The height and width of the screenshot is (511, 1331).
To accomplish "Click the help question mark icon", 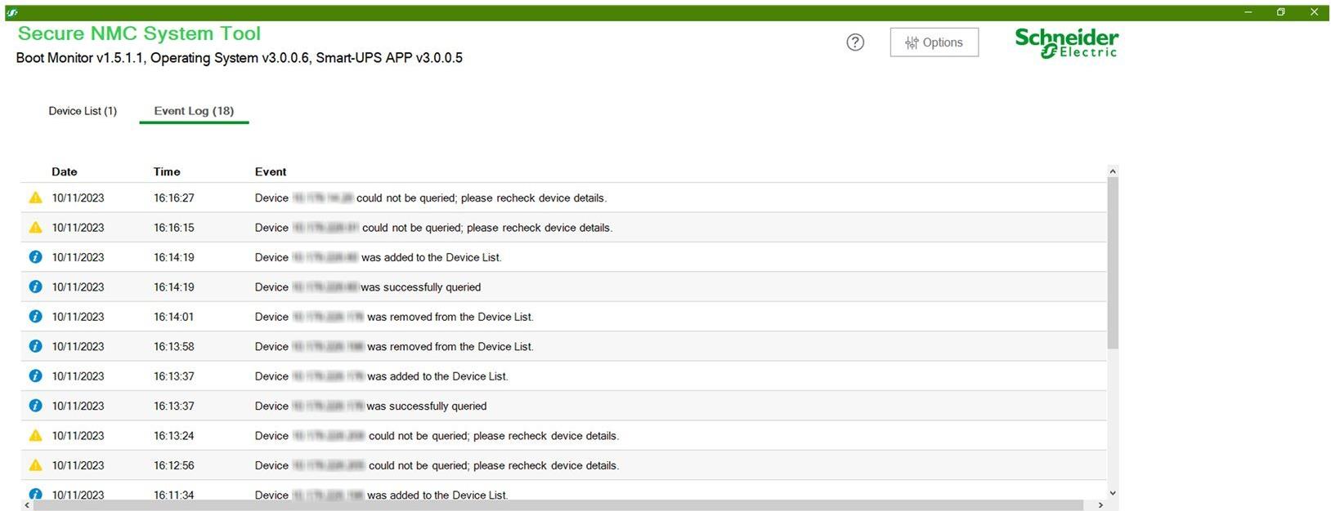I will tap(855, 42).
